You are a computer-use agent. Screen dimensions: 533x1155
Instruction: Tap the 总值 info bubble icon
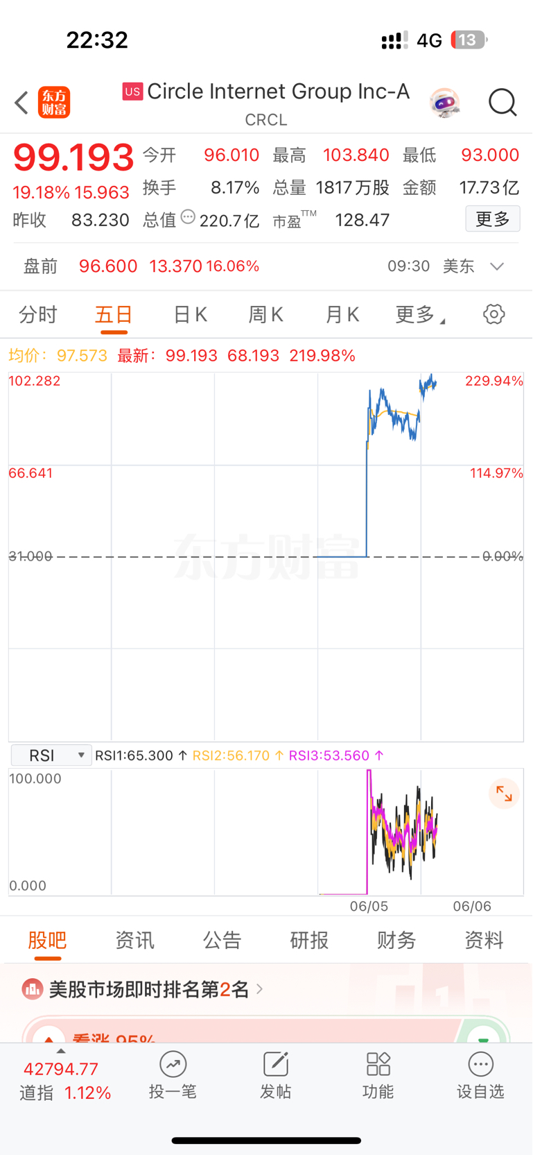(188, 217)
